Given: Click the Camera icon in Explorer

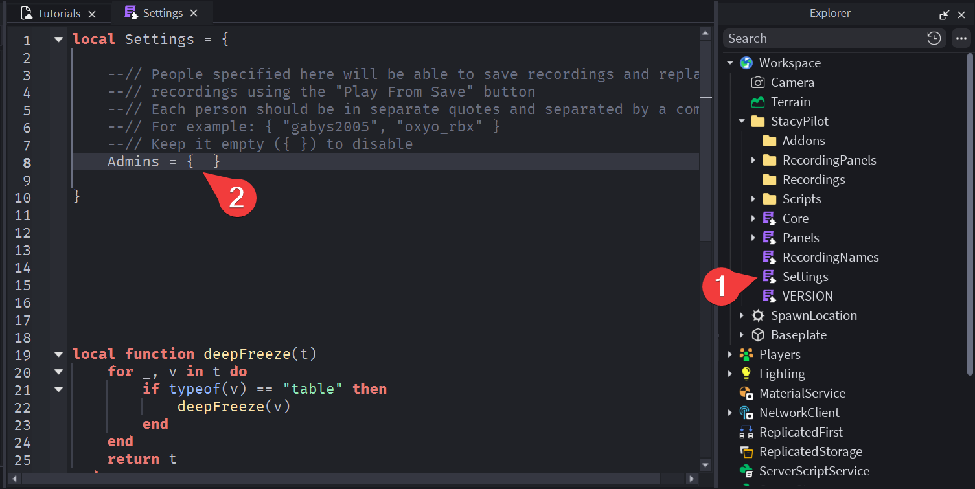Looking at the screenshot, I should click(757, 82).
